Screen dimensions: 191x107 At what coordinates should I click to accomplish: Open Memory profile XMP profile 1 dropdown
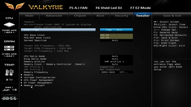click(116, 62)
